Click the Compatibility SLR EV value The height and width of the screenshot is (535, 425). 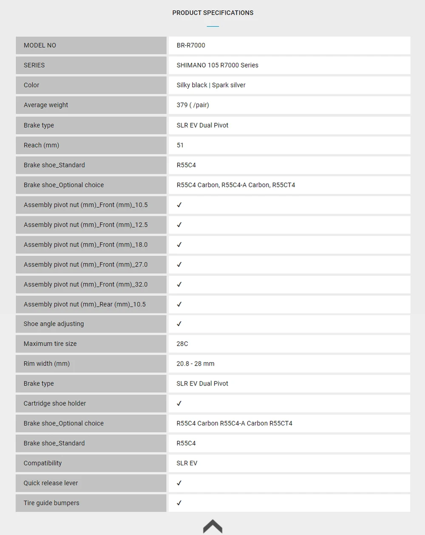187,463
